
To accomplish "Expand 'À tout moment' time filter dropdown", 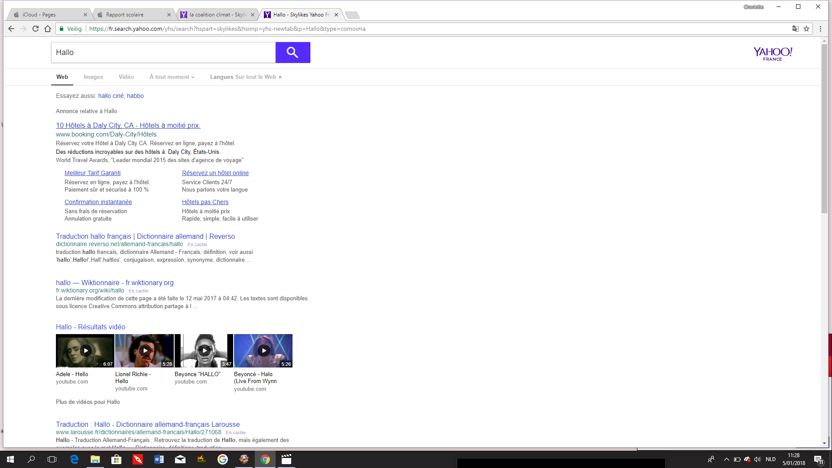I will coord(172,77).
